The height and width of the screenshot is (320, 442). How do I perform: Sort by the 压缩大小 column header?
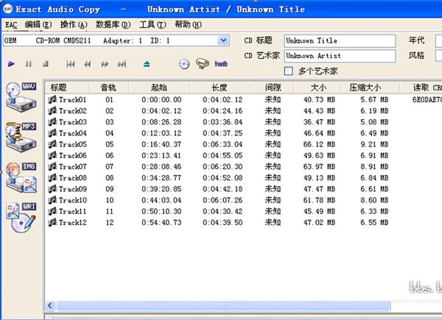click(370, 88)
